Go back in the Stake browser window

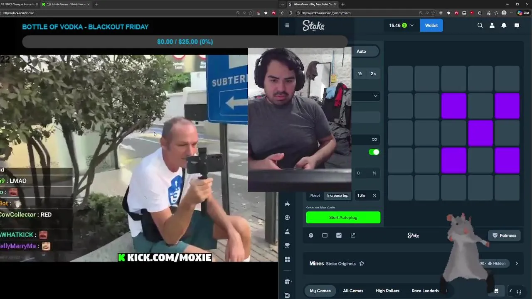[282, 13]
